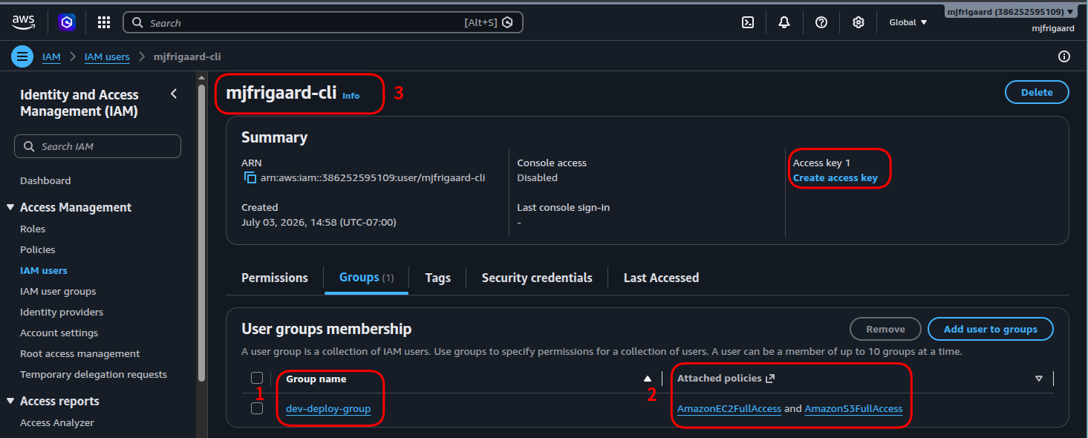Image resolution: width=1088 pixels, height=438 pixels.
Task: Open Policies in the sidebar
Action: 38,249
